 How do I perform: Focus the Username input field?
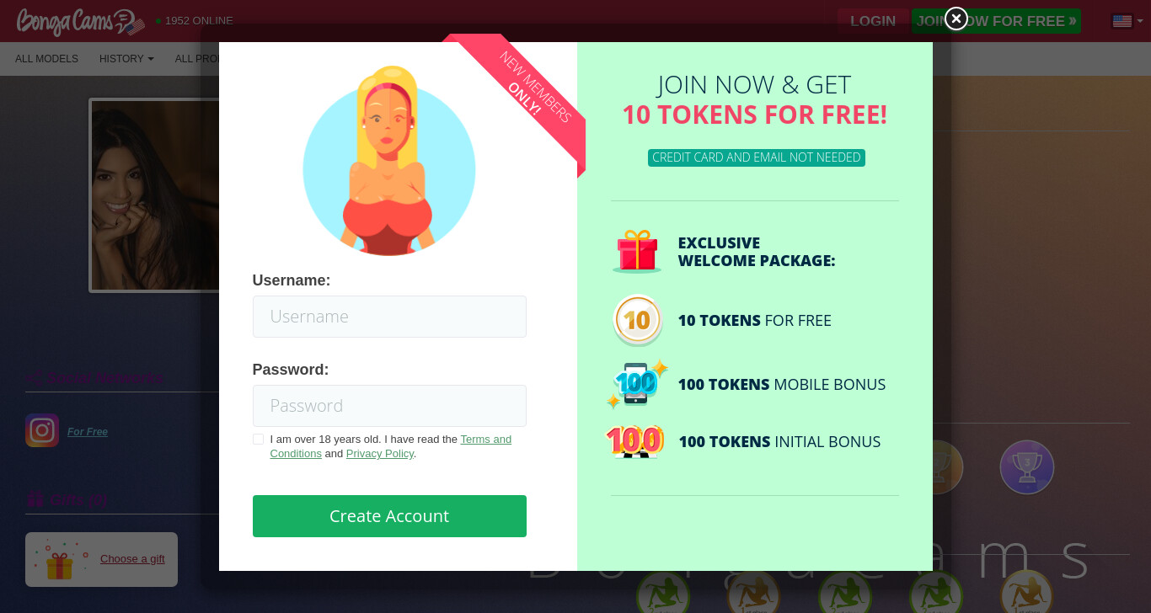(x=389, y=317)
